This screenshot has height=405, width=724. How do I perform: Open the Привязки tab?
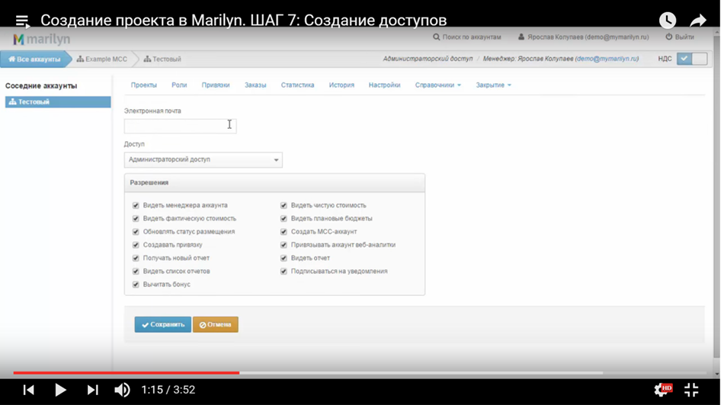point(216,85)
